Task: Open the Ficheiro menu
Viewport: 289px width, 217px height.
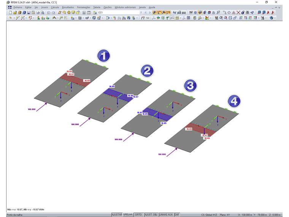Action: click(18, 7)
